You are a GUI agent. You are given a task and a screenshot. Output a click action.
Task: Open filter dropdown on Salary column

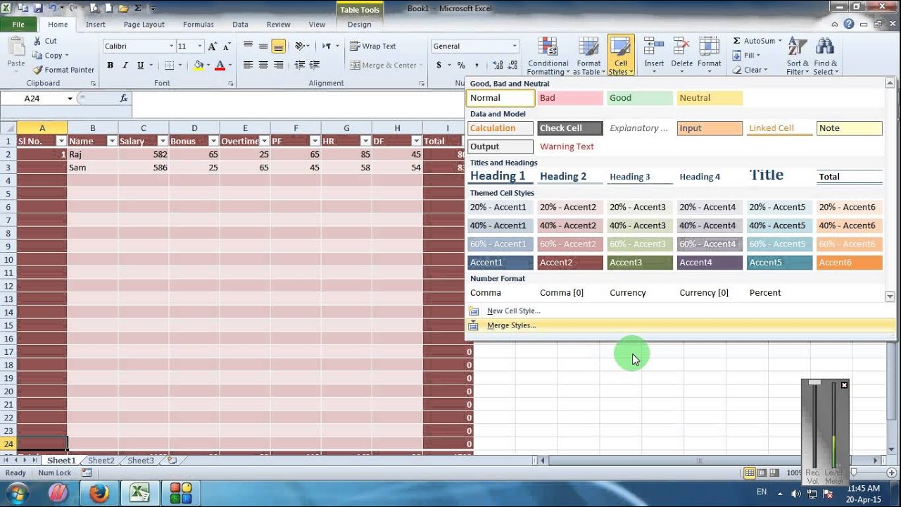tap(163, 141)
